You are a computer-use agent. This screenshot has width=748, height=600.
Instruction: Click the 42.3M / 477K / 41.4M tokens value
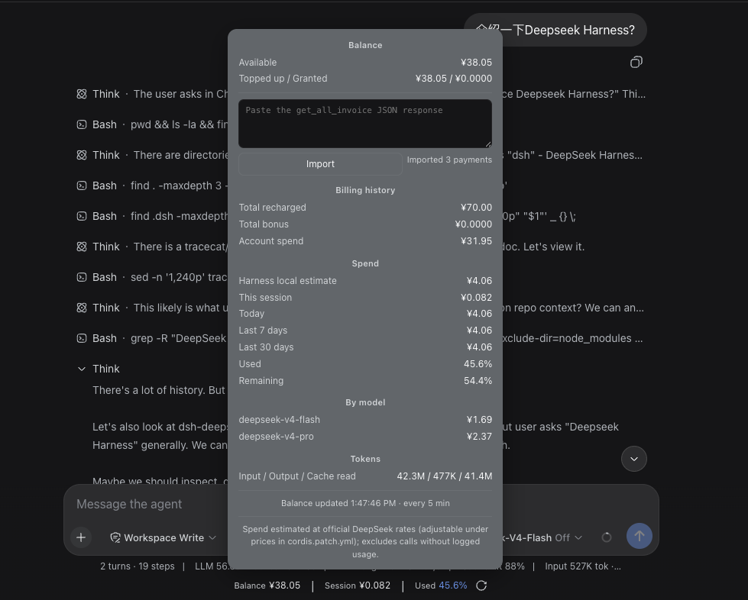click(x=444, y=476)
